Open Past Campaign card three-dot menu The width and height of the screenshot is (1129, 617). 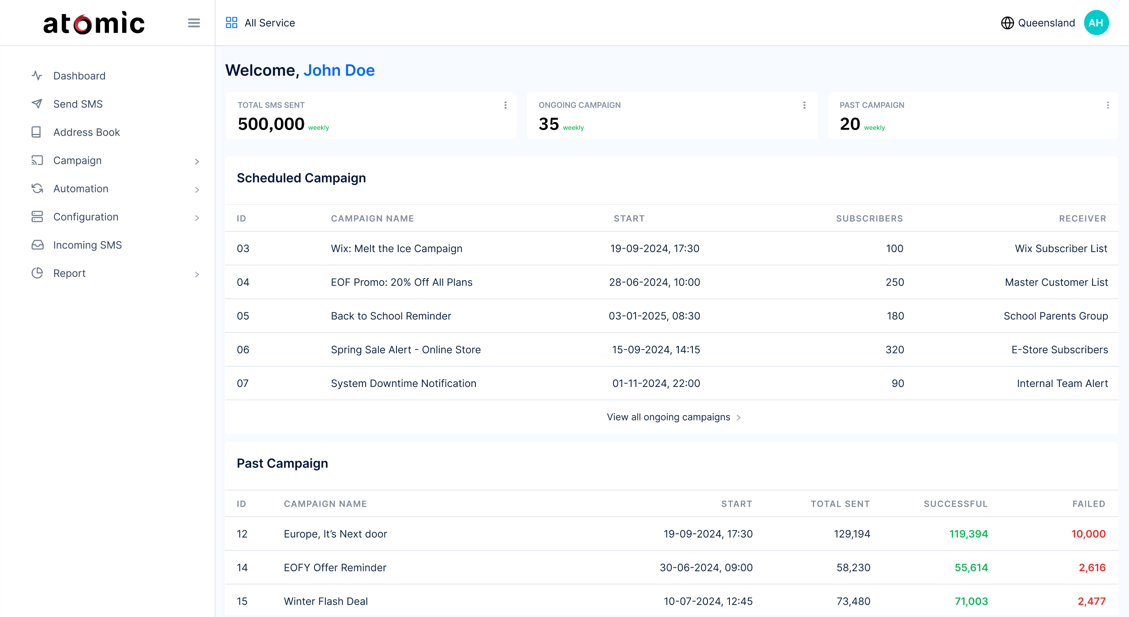pyautogui.click(x=1108, y=105)
